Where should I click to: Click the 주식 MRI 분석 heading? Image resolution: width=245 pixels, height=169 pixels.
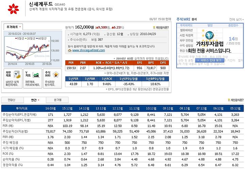coord(186,19)
